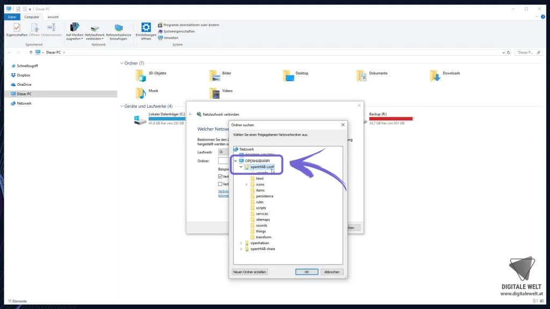Toggle the unchecked checkbox in Netzlaufwerk dialog
Viewport: 550px width, 309px height.
tap(220, 184)
